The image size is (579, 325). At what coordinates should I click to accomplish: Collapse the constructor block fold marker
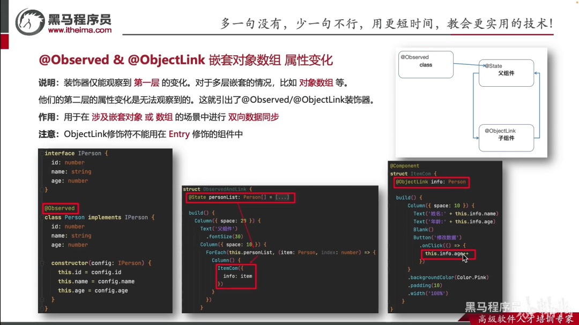[x=42, y=263]
